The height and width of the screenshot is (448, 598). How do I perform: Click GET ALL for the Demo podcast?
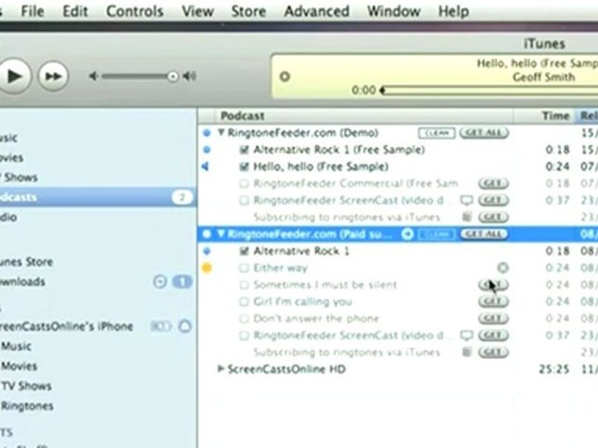pyautogui.click(x=484, y=133)
